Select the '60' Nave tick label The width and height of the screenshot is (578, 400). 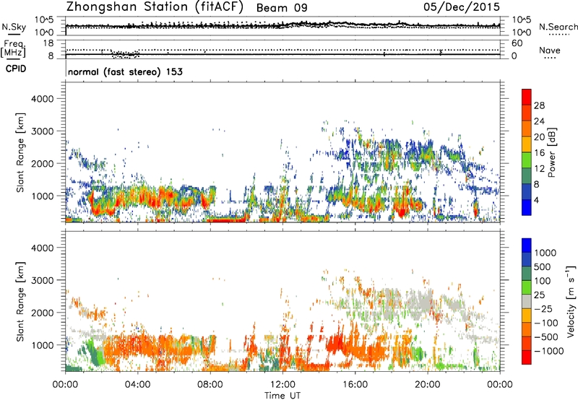[517, 43]
